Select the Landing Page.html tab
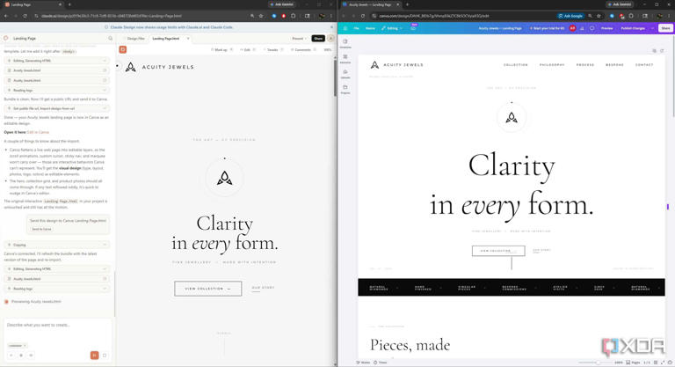 166,39
